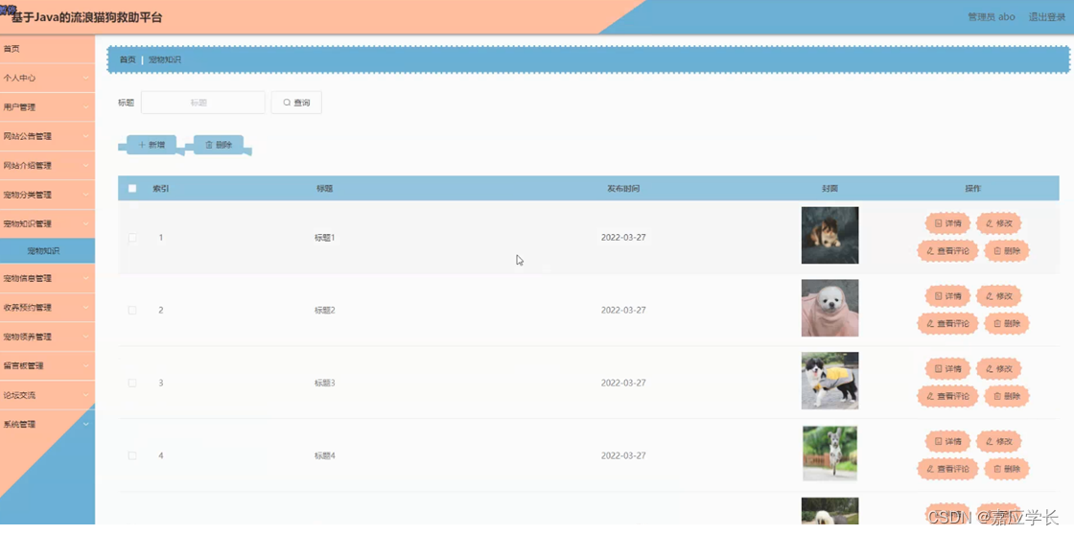Select the highlighted 宠物知识 submenu item
The width and height of the screenshot is (1074, 535).
[47, 250]
